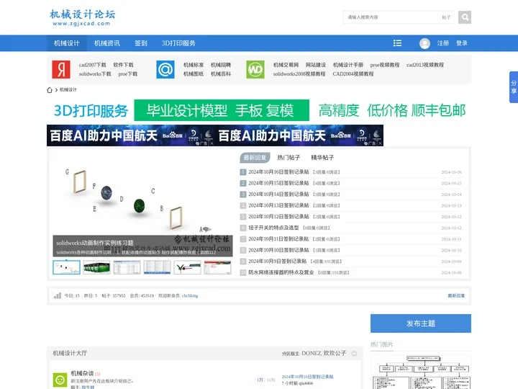The width and height of the screenshot is (518, 389).
Task: Click the user avatar icon
Action: click(x=424, y=43)
